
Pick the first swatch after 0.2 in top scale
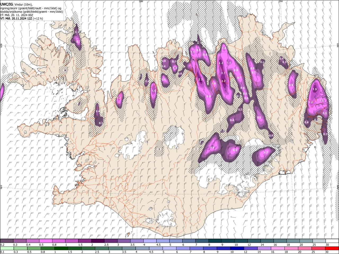7,241
